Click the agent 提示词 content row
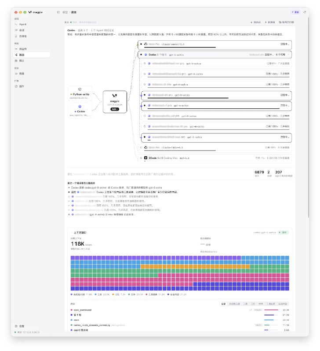 point(180,330)
